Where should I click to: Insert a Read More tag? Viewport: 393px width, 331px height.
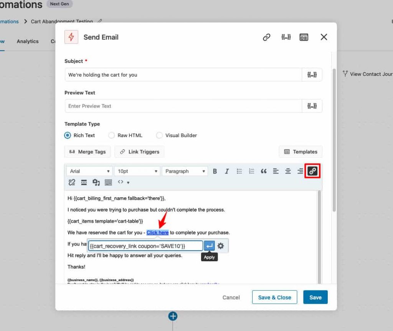[84, 182]
